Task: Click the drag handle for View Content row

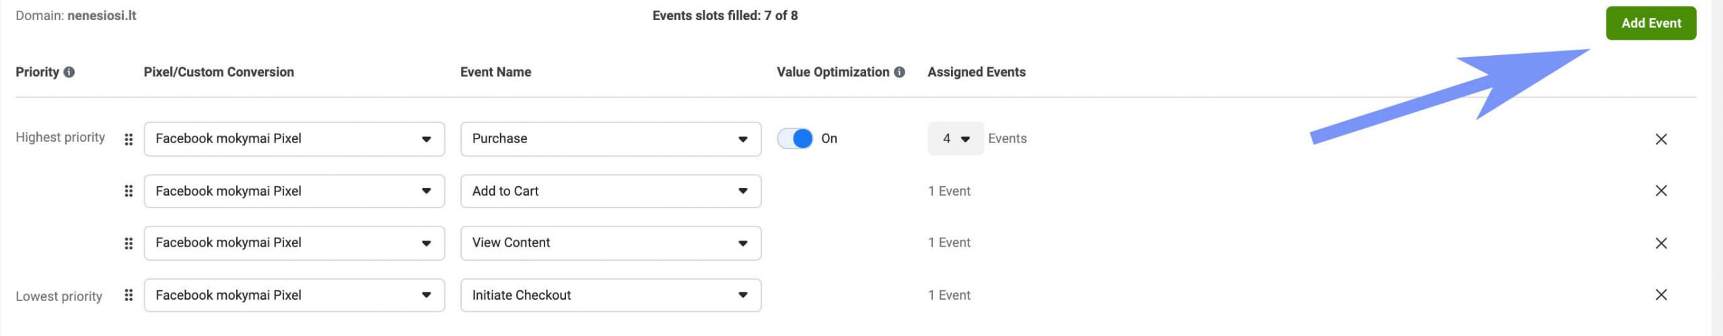Action: (129, 243)
